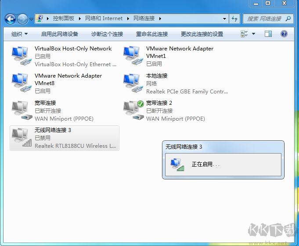Click the search magnifier icon
This screenshot has height=246, width=299.
click(288, 19)
